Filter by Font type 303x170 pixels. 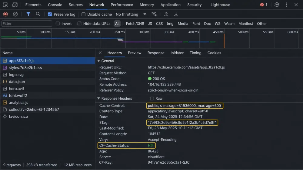pyautogui.click(x=196, y=24)
